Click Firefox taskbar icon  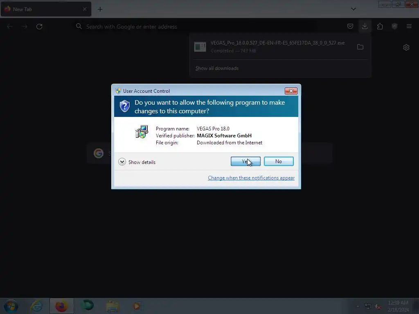[x=61, y=306]
